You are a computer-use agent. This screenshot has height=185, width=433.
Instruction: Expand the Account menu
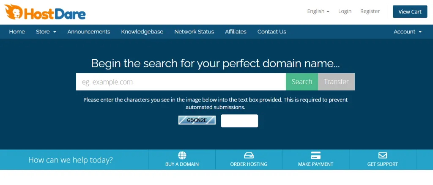coord(408,32)
